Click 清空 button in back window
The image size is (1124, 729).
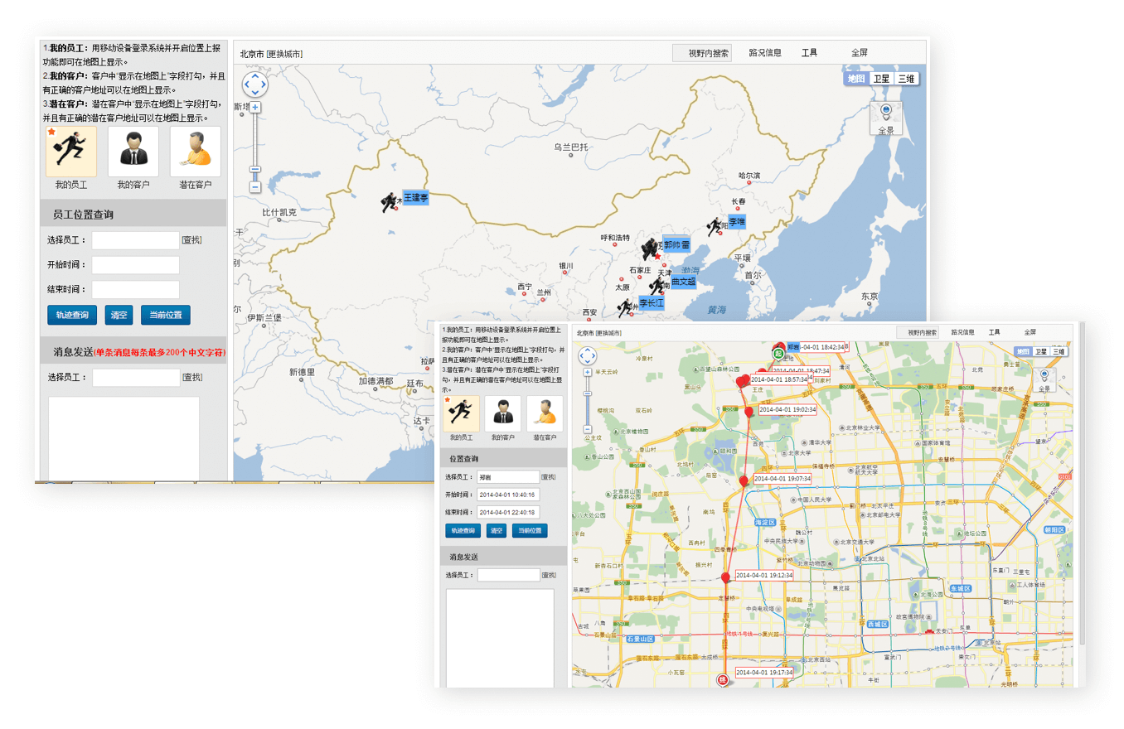point(119,315)
